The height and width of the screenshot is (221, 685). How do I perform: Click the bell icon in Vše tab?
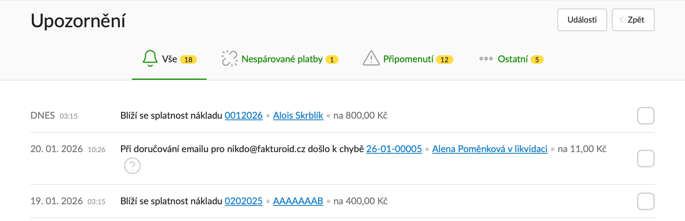click(x=150, y=58)
